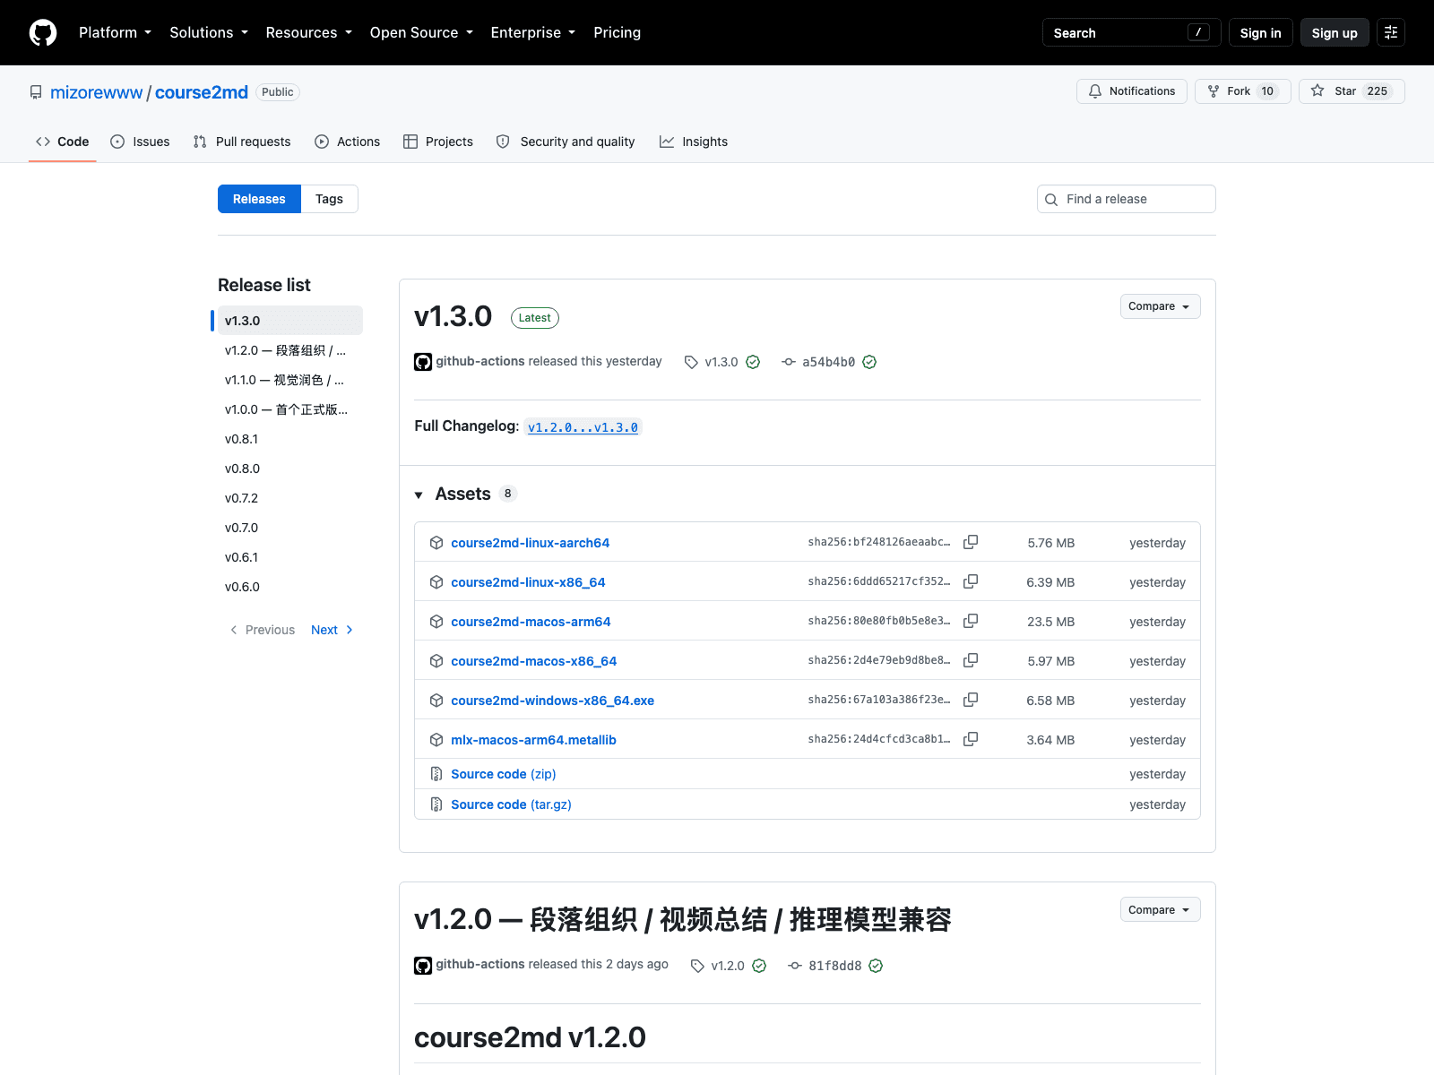Screen dimensions: 1434x1075
Task: Copy sha256 hash for course2md-macos-arm64
Action: coord(971,621)
